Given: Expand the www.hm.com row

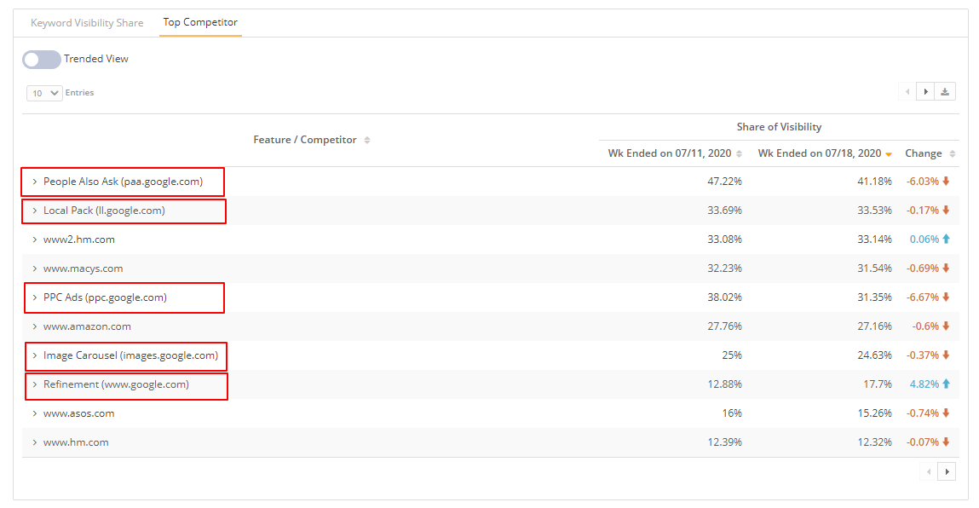Looking at the screenshot, I should pyautogui.click(x=34, y=442).
